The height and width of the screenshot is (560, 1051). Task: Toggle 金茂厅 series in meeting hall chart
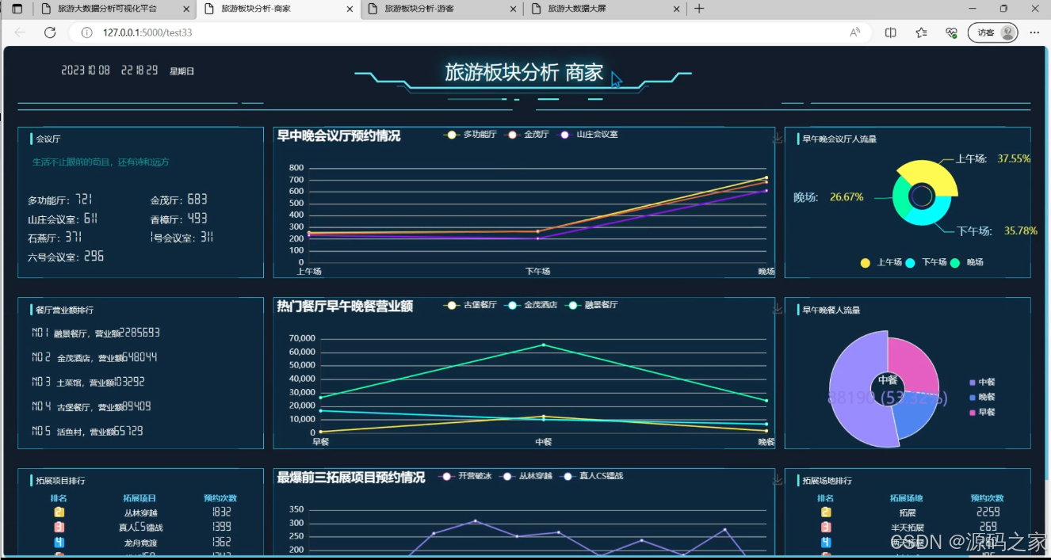click(x=527, y=135)
